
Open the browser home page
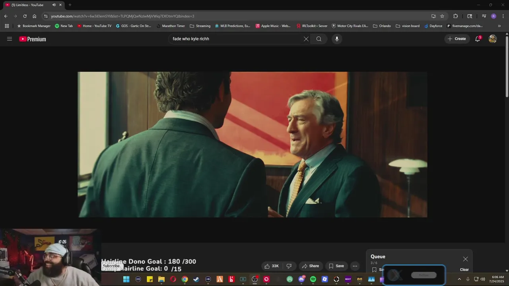[x=35, y=16]
